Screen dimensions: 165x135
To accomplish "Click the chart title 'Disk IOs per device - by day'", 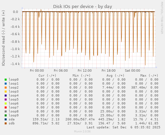I will coord(83,7).
